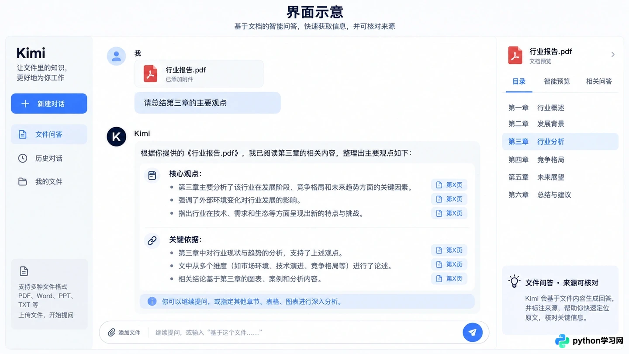
Task: Open the 第X页 citation for 第三章主要分析了该行业 line
Action: 449,185
